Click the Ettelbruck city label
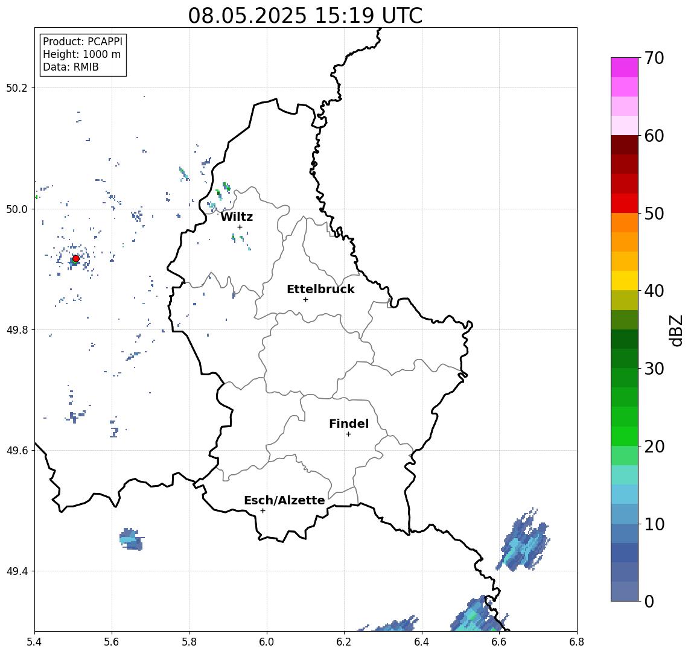Image resolution: width=691 pixels, height=654 pixels. click(320, 289)
